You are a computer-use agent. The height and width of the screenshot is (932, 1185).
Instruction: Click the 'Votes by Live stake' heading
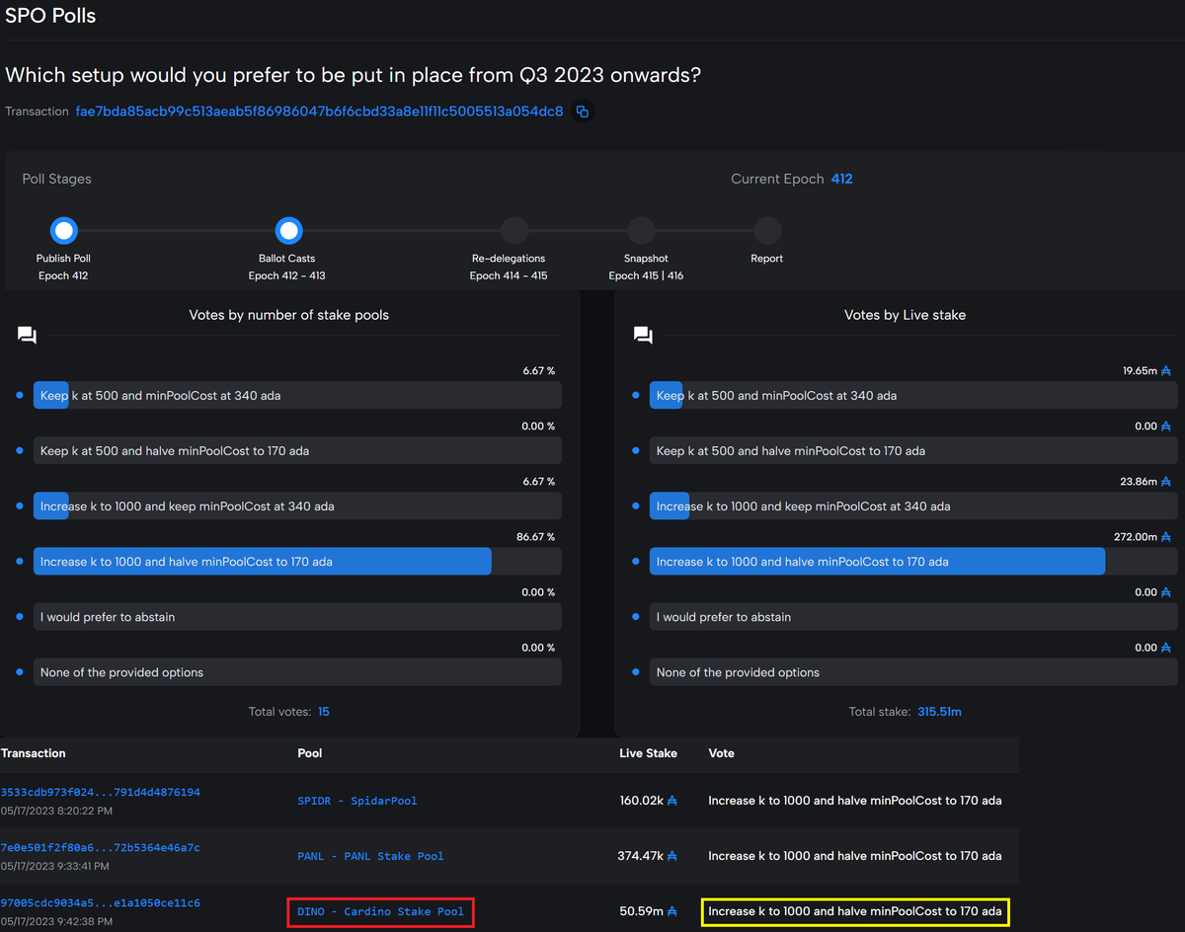click(x=906, y=315)
